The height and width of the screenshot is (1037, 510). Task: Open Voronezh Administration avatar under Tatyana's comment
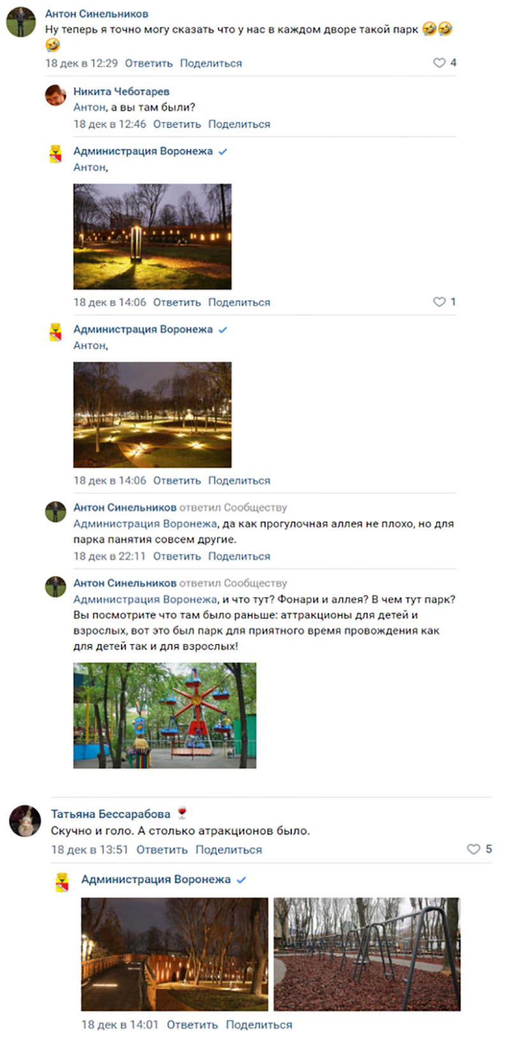point(61,883)
